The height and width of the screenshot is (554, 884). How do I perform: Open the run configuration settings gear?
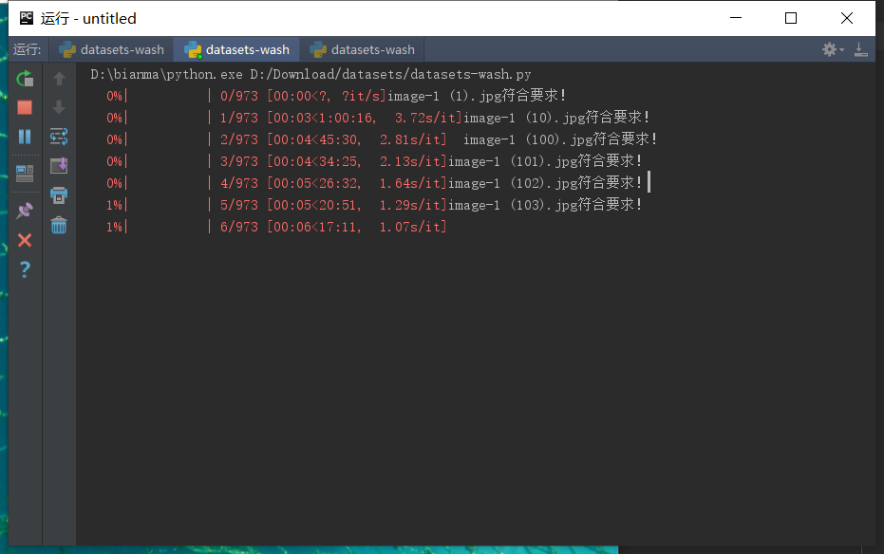(x=827, y=48)
